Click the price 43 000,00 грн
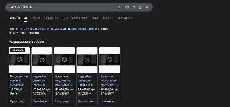 coord(64,90)
